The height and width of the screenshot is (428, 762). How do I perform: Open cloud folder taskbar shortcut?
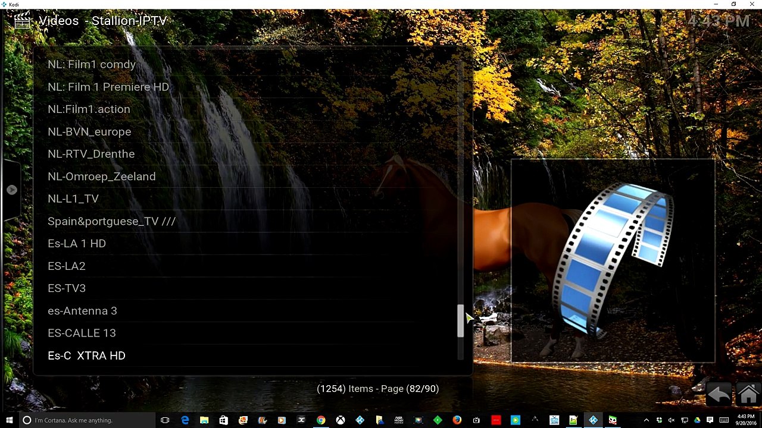(x=379, y=420)
